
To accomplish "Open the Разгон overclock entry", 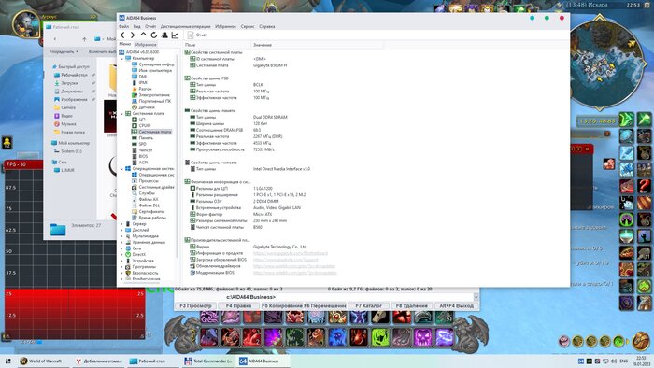I will [x=142, y=89].
